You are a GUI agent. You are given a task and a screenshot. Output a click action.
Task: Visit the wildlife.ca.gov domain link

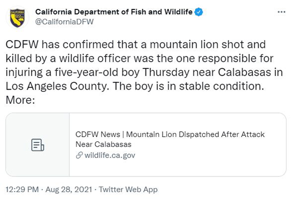[110, 155]
